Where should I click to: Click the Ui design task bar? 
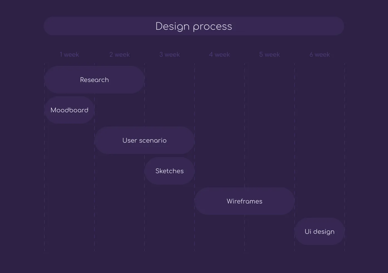(320, 231)
